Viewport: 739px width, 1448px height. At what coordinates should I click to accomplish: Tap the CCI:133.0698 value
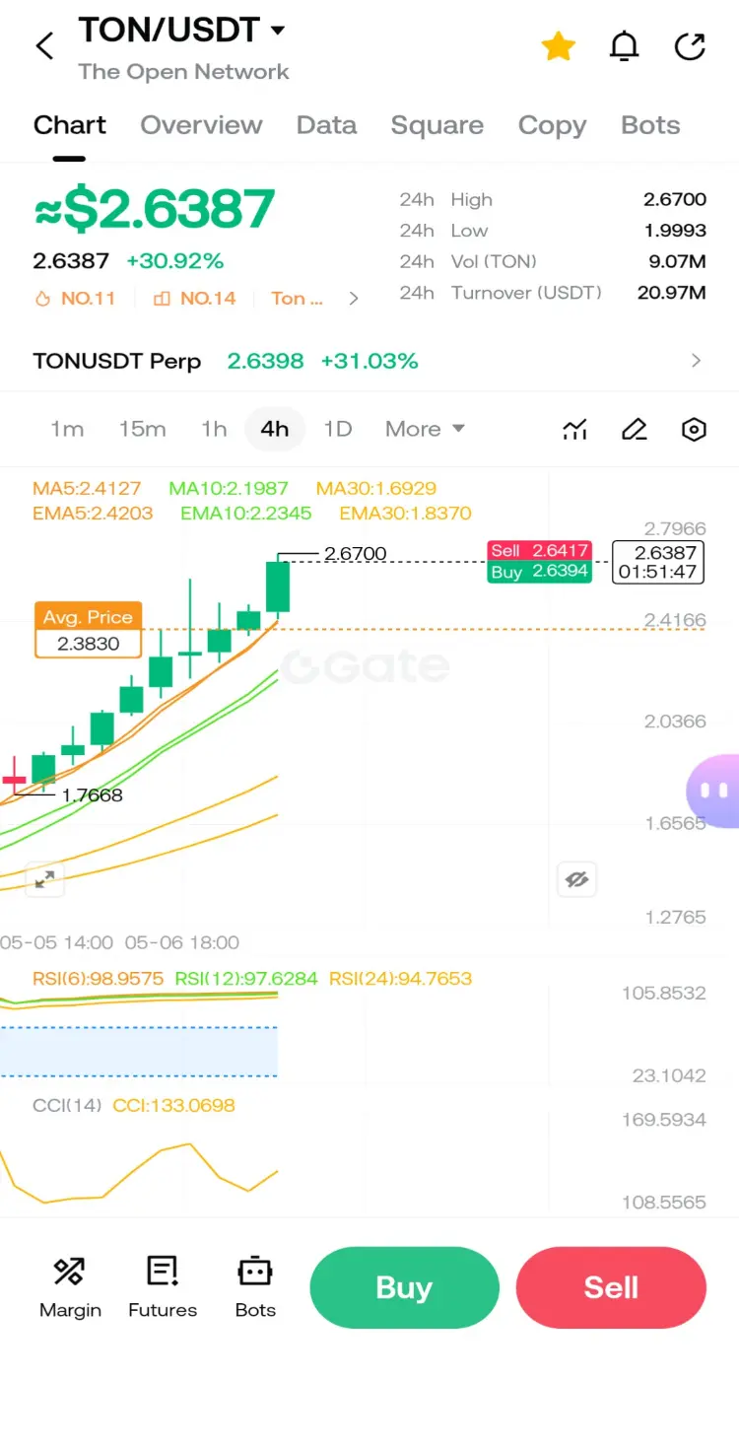point(174,1106)
